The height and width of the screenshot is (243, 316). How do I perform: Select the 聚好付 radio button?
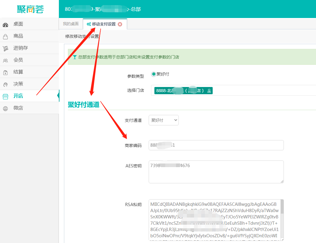(153, 74)
